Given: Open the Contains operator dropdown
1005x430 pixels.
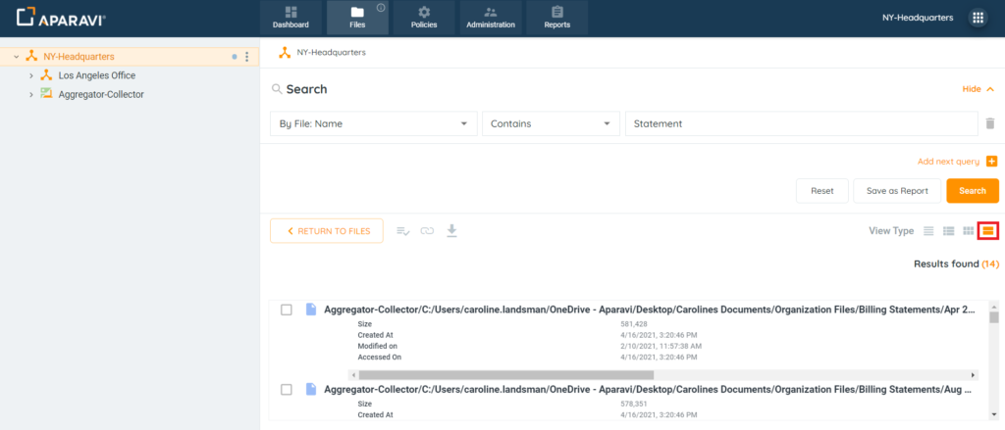Looking at the screenshot, I should tap(551, 124).
